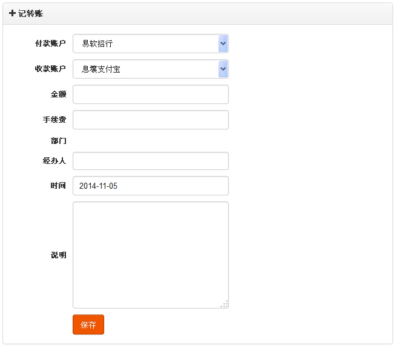
Task: Expand the 付款账户 dropdown arrow
Action: pos(223,44)
